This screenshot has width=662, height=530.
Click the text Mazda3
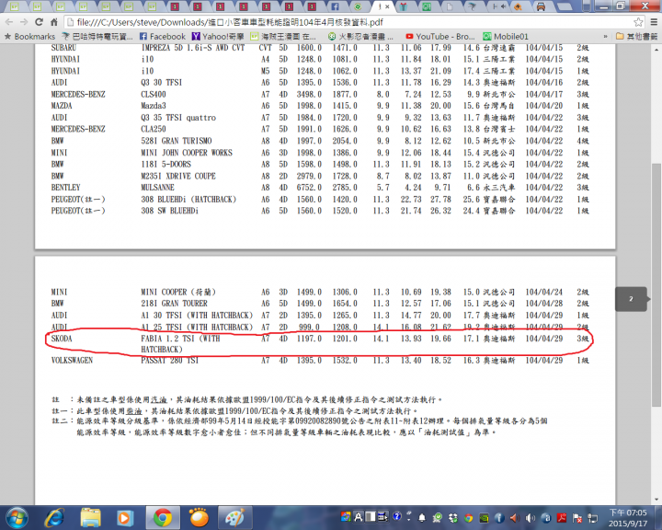[154, 106]
